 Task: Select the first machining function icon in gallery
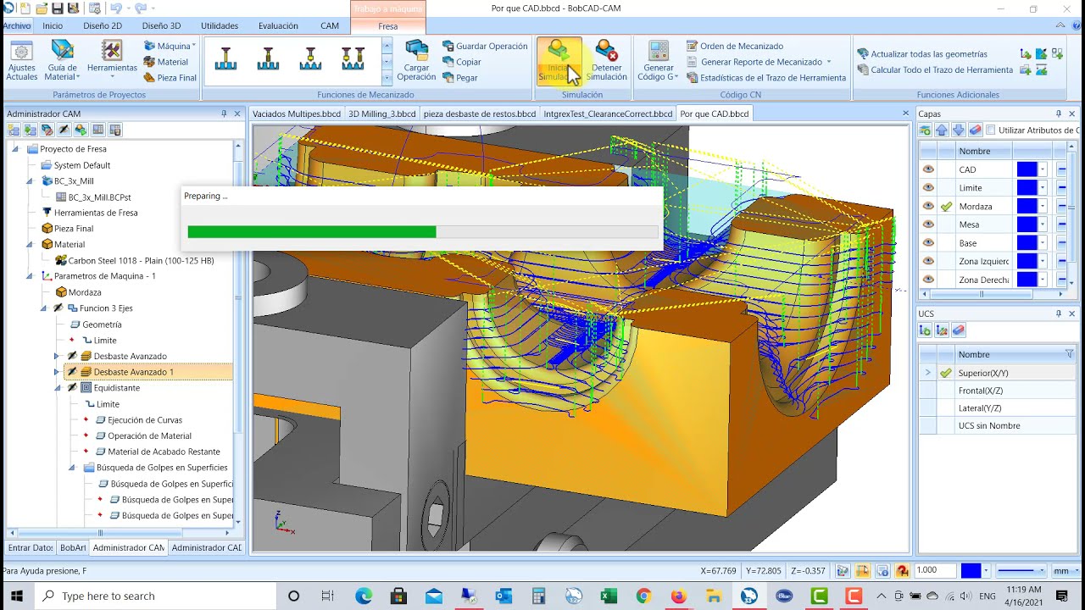[x=226, y=59]
